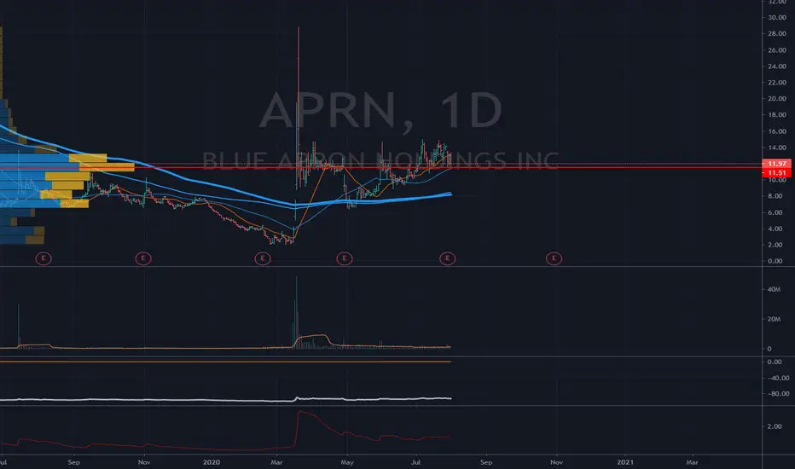This screenshot has height=469, width=795.
Task: Open the future earnings E marker near November 2020
Action: click(554, 258)
